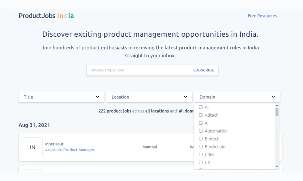Collapse the Domain filter dropdown
The image size is (303, 181).
point(237,97)
